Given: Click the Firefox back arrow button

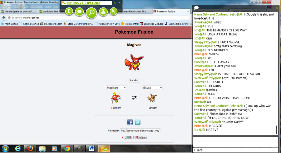Looking at the screenshot, I should point(4,17).
